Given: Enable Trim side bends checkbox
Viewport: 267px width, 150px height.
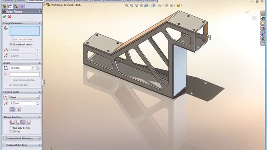Looking at the screenshot, I should [11, 128].
